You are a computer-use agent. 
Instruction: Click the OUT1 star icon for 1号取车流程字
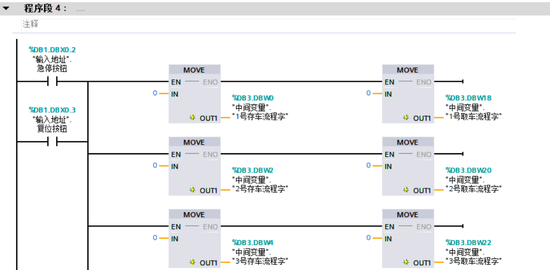point(406,118)
